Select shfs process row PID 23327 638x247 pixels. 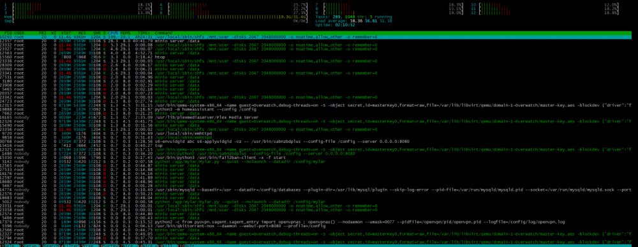[319, 49]
